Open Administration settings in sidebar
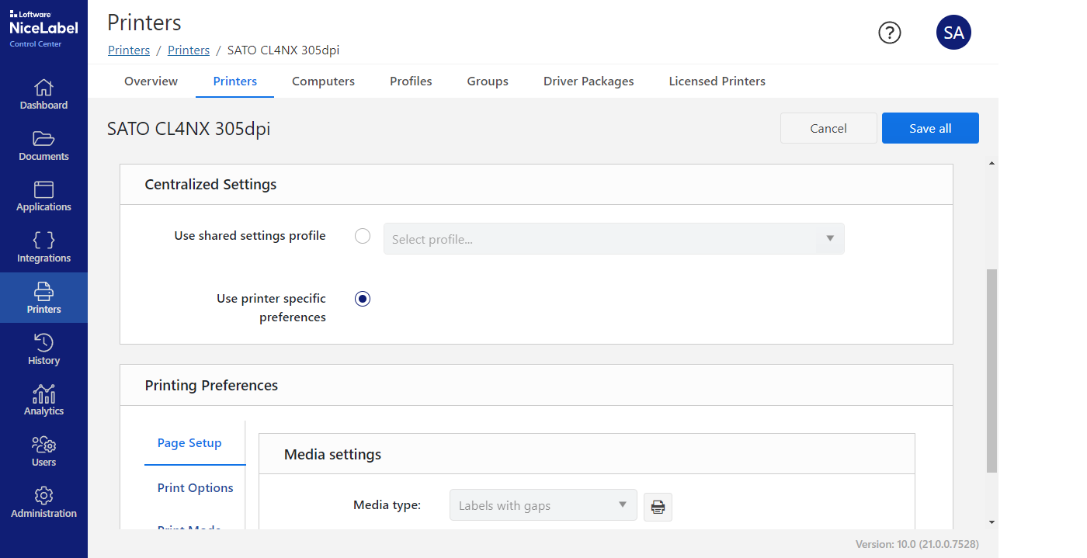Screen dimensions: 1087x558 click(x=43, y=502)
